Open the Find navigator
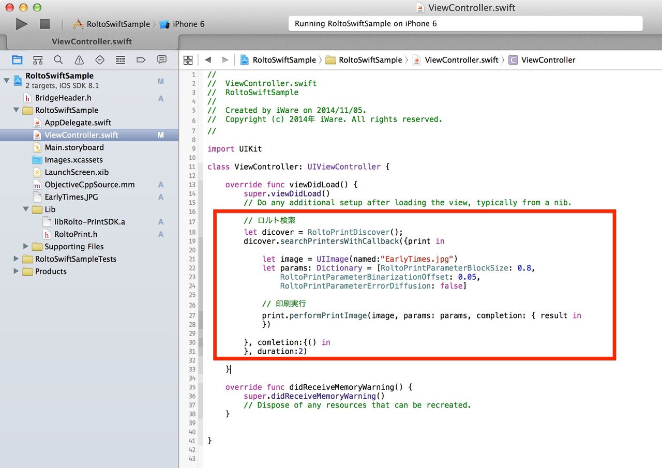This screenshot has height=468, width=662. click(x=58, y=59)
